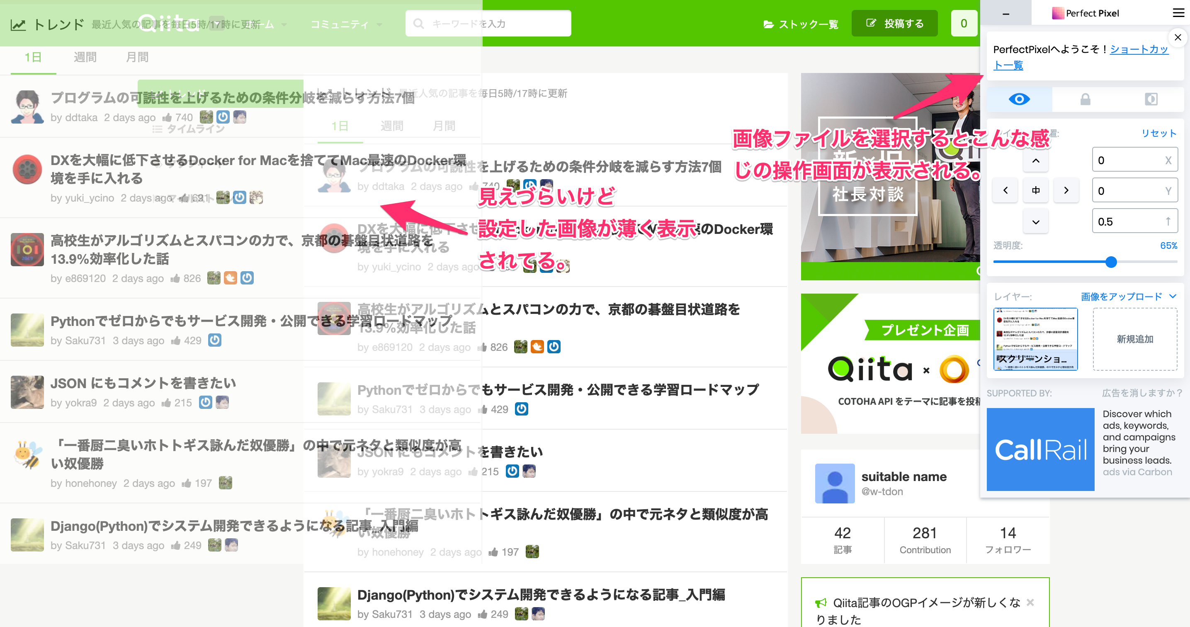Viewport: 1190px width, 627px height.
Task: Expand the コミュニティ header dropdown
Action: (346, 24)
